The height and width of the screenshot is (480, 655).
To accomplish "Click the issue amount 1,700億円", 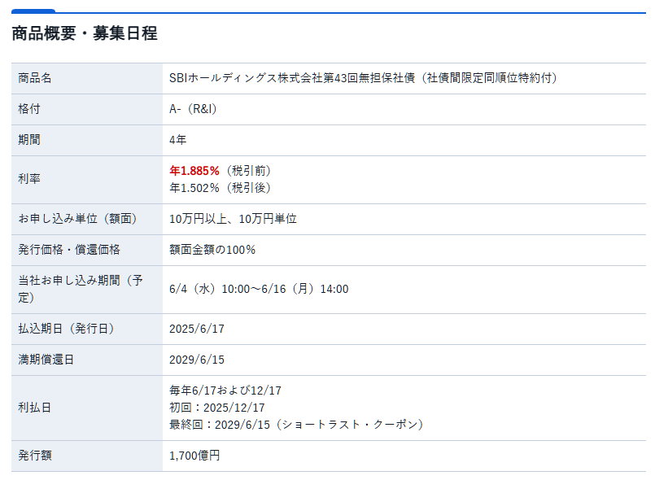I will 194,456.
